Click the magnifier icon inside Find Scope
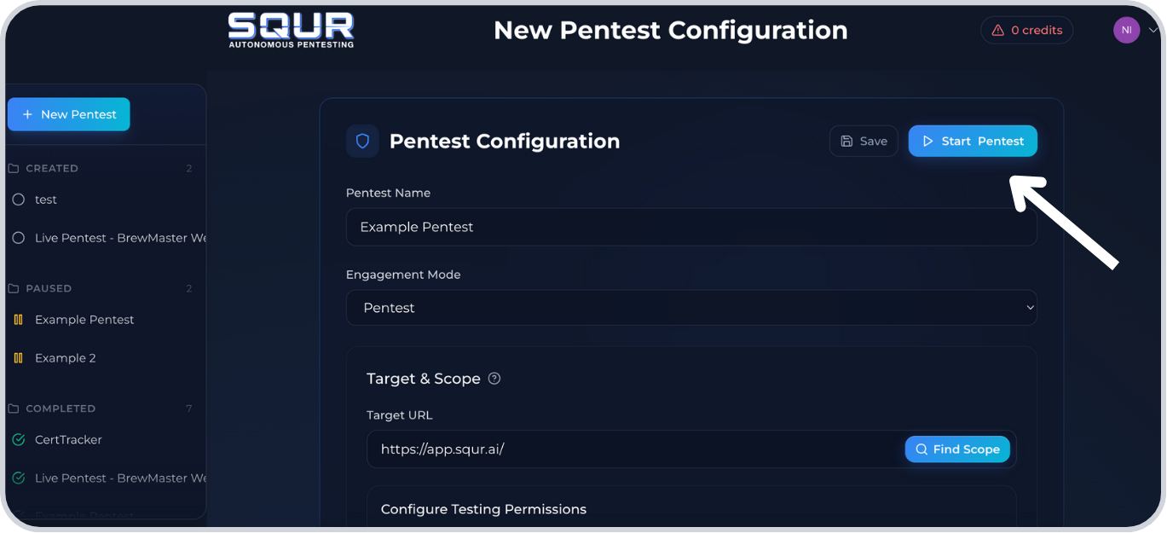Viewport: 1167px width, 533px height. click(921, 449)
